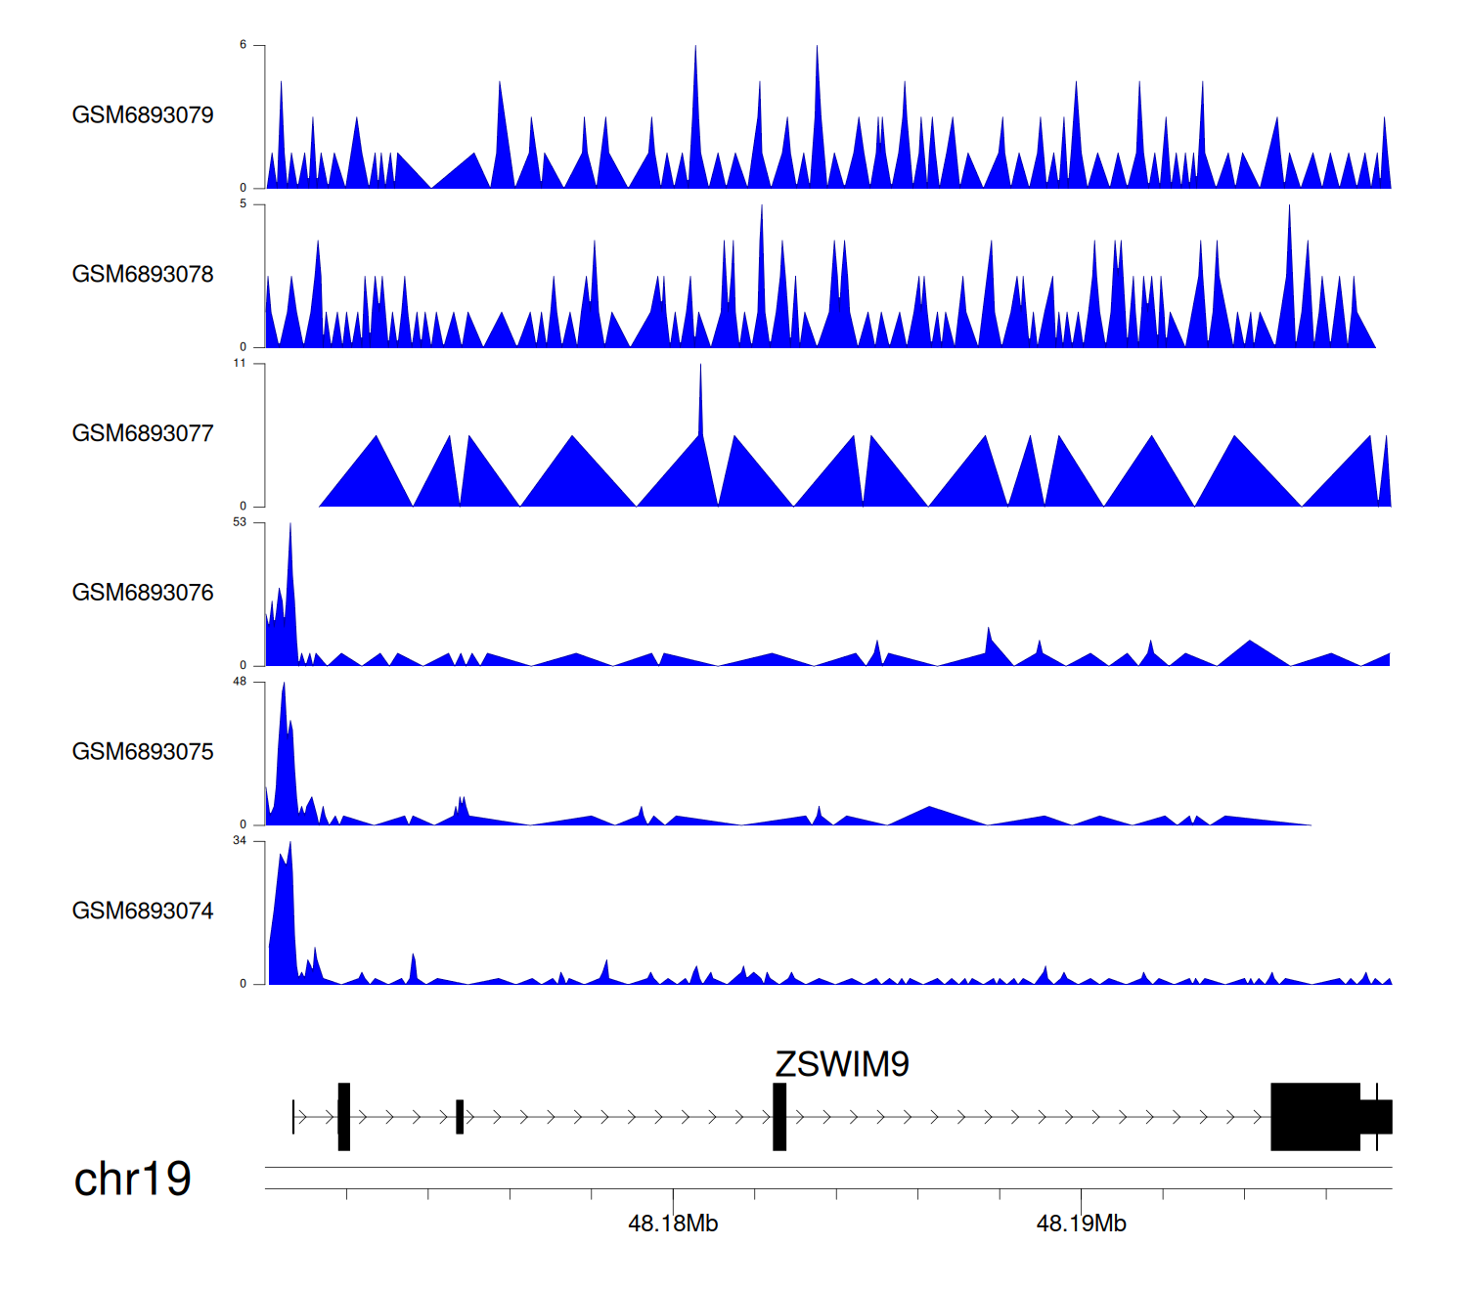The width and height of the screenshot is (1467, 1291).
Task: Select the GSM6893078 track label
Action: point(143,275)
